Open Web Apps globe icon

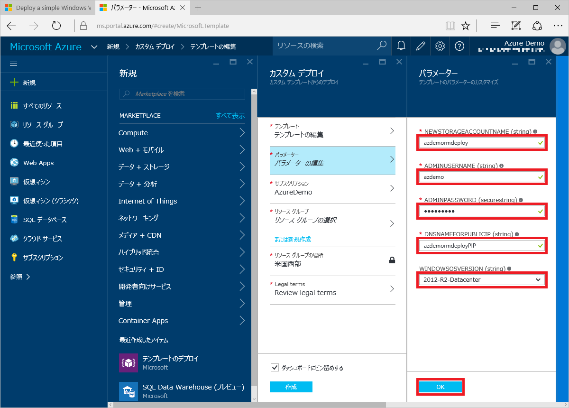tap(14, 163)
